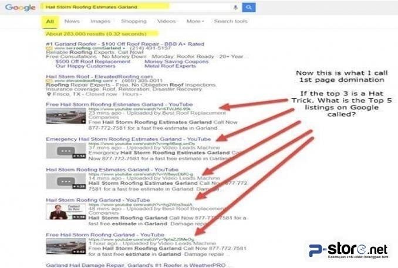Click the search box containing the query

point(135,7)
